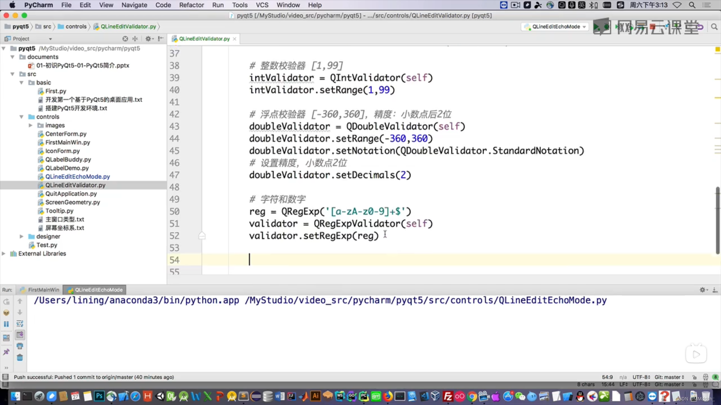Collapse the controls folder in the project tree
721x405 pixels.
coord(21,117)
